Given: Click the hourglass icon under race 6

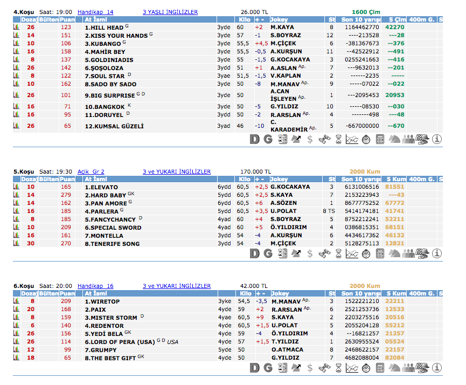Looking at the screenshot, I should 338,367.
